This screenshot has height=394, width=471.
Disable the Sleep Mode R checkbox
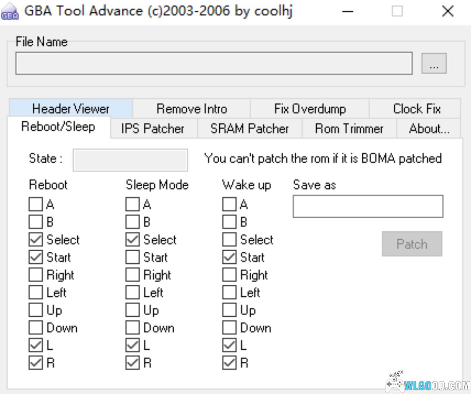pyautogui.click(x=133, y=363)
